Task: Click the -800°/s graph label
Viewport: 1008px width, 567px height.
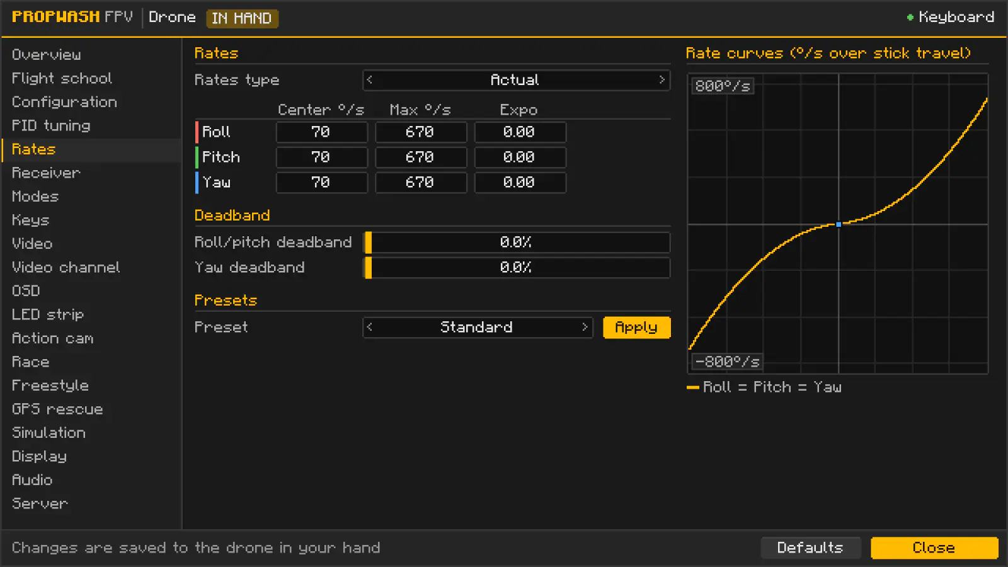Action: pos(727,362)
